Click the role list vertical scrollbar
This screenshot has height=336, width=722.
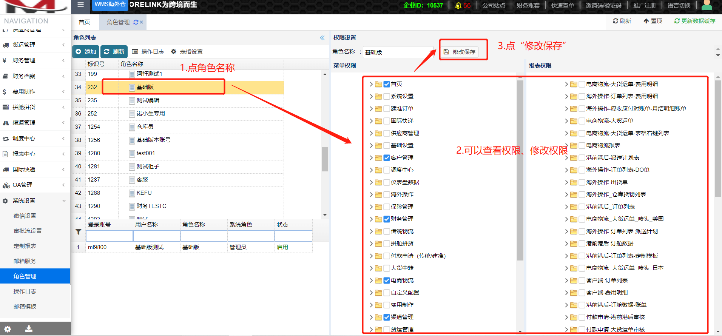click(325, 159)
